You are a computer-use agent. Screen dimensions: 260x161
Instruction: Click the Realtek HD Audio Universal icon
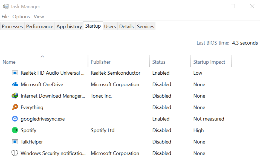click(15, 73)
